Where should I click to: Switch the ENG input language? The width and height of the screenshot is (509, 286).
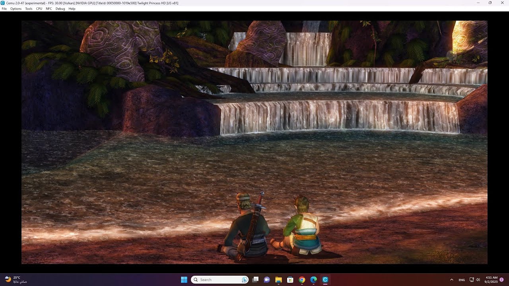click(462, 280)
